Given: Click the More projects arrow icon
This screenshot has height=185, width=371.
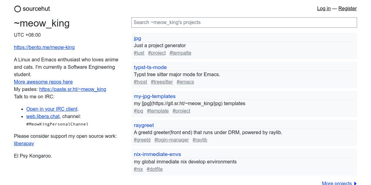Looking at the screenshot, I should (x=355, y=183).
